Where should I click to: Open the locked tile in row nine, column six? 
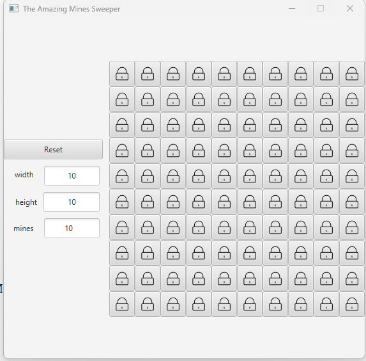(x=250, y=278)
